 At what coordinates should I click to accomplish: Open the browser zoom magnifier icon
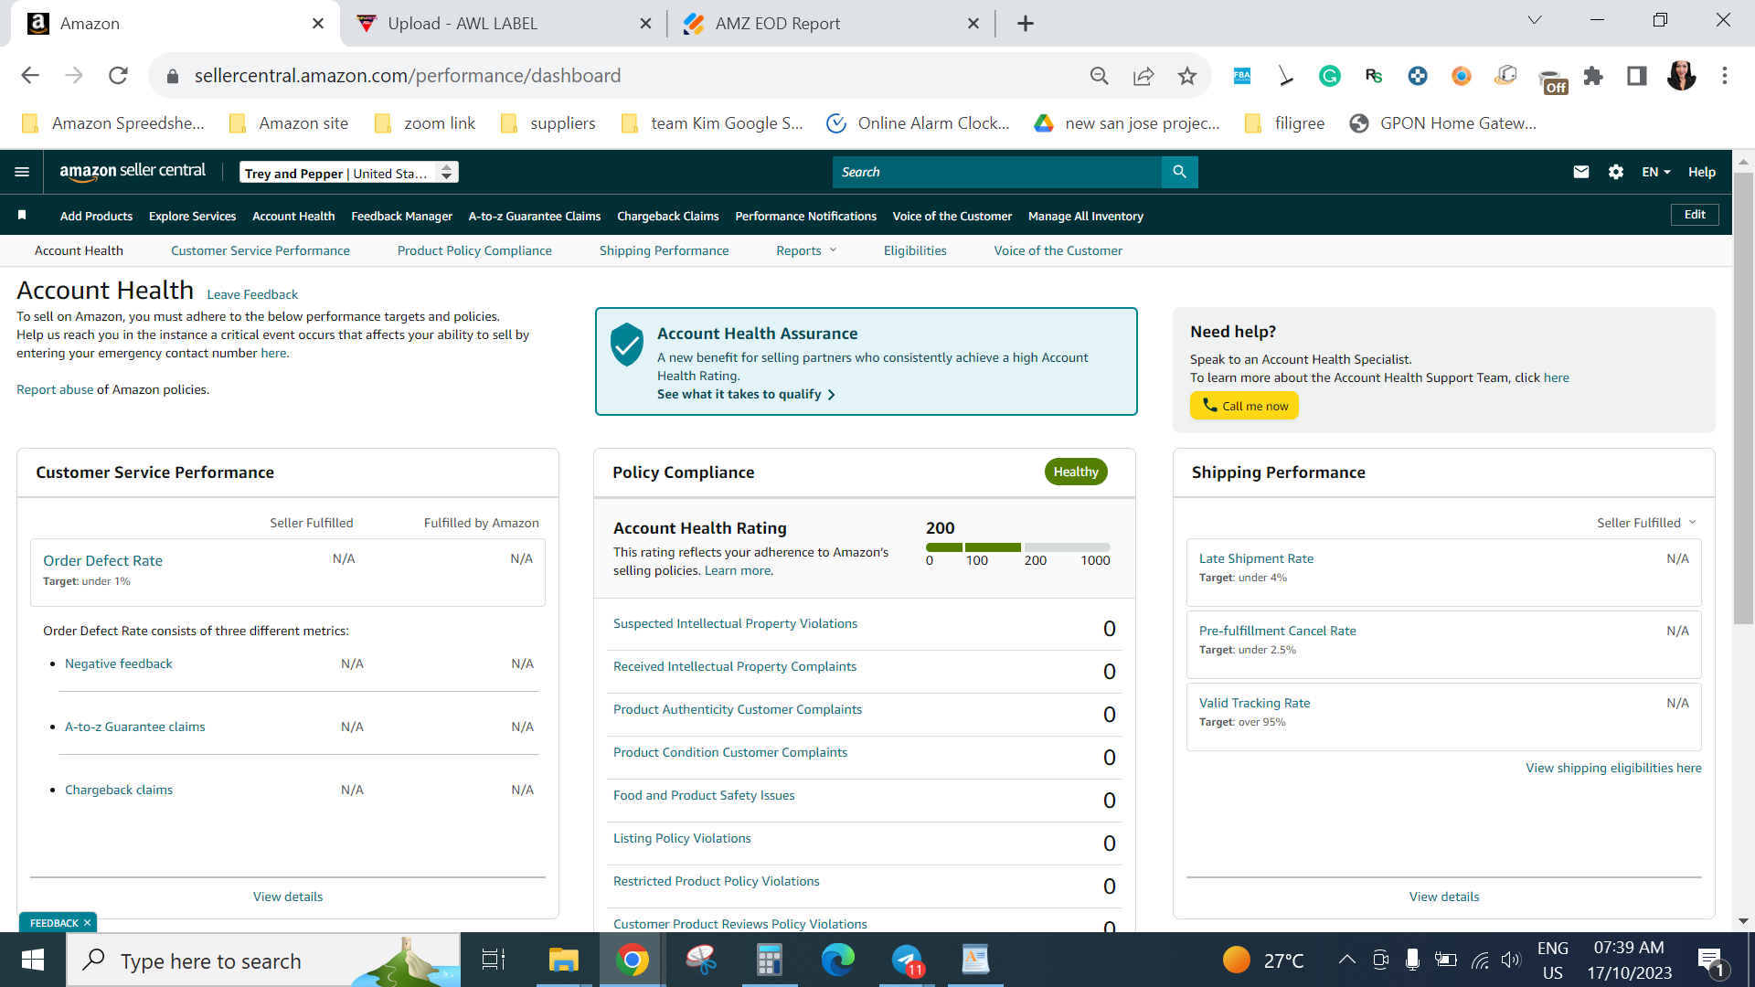click(x=1099, y=76)
